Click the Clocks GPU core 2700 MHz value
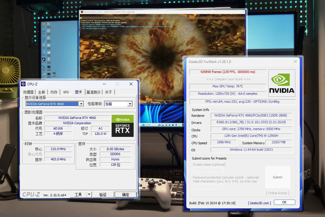The image size is (325, 217). pos(251,129)
